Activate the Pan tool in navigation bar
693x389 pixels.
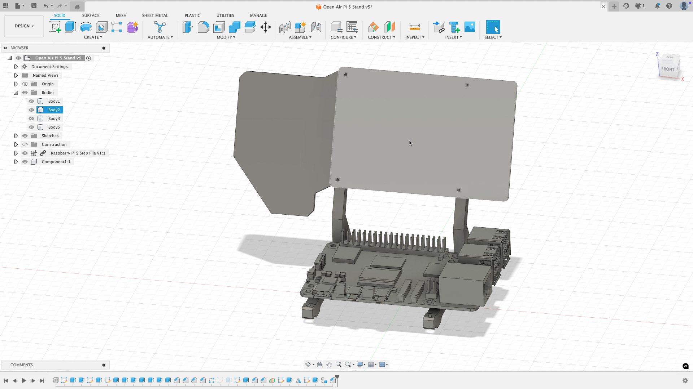pos(329,365)
